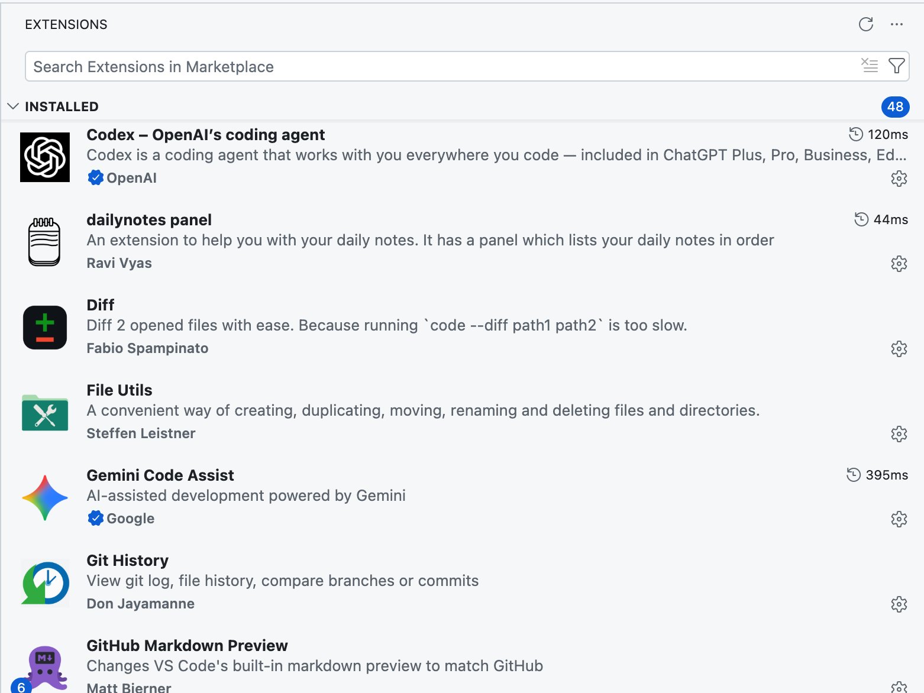The width and height of the screenshot is (924, 693).
Task: Open manage gear for Codex extension
Action: pos(899,179)
